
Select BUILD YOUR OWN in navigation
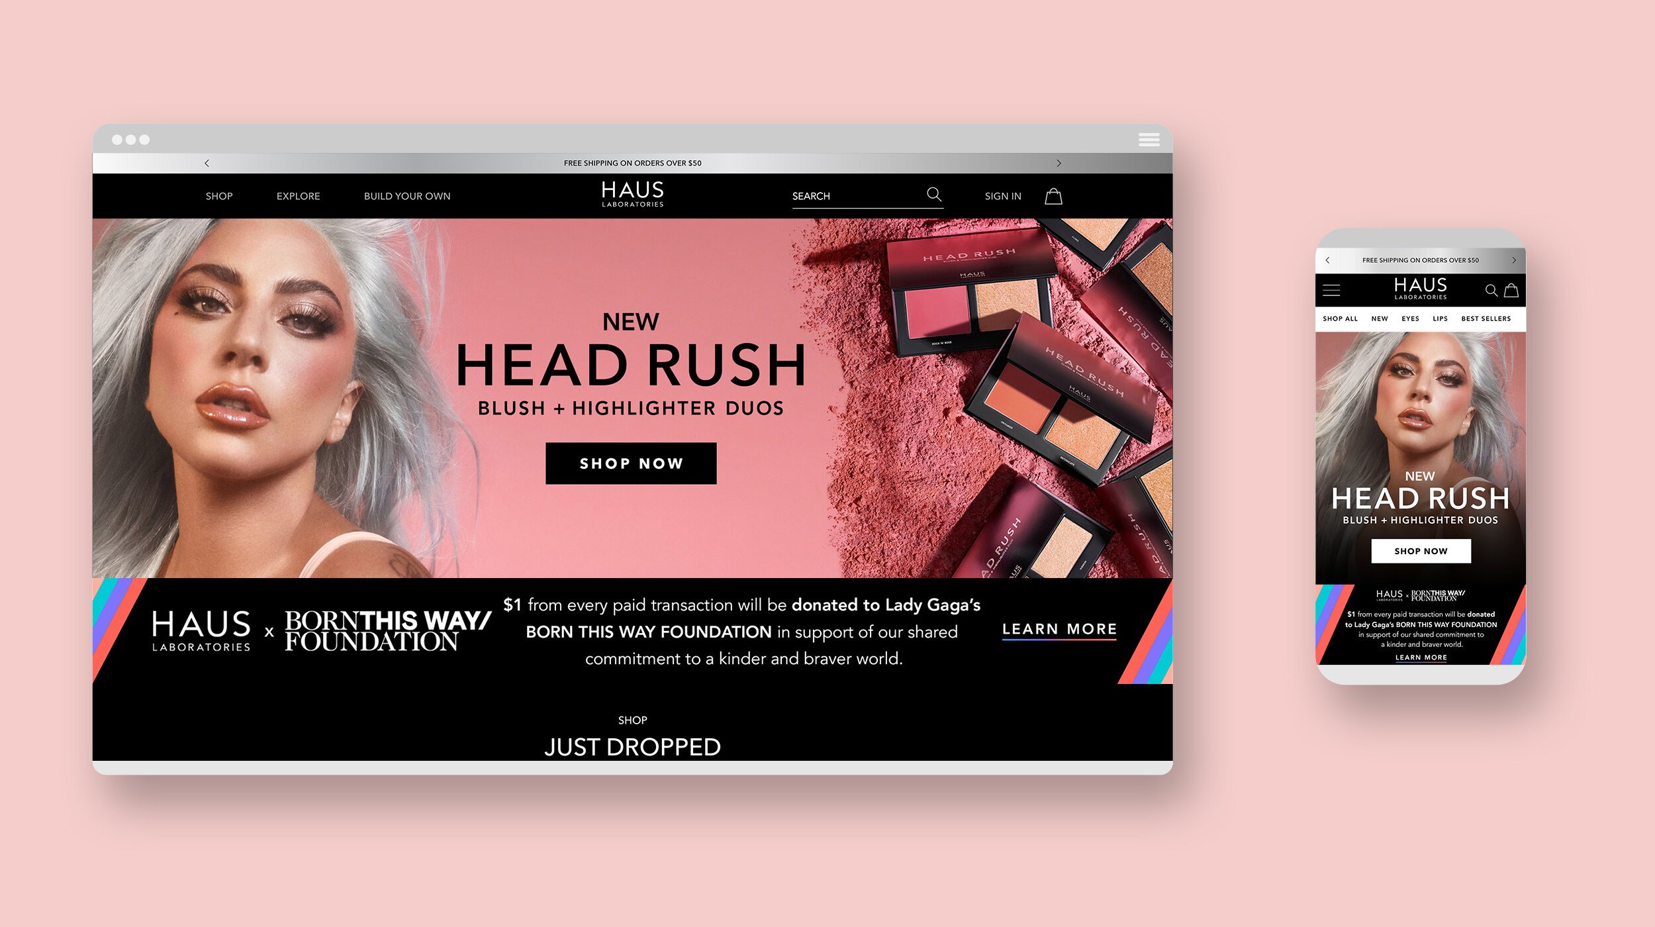pos(407,197)
